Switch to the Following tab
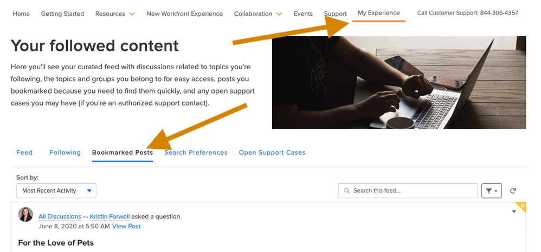The width and height of the screenshot is (541, 252). pyautogui.click(x=65, y=152)
